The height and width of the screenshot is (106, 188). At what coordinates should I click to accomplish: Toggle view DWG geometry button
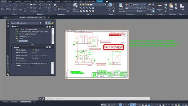(49, 23)
